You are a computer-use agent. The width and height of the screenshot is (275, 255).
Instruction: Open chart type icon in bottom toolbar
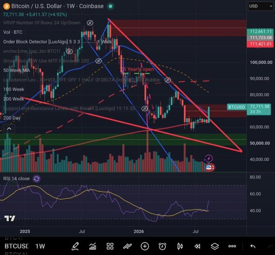[93, 247]
